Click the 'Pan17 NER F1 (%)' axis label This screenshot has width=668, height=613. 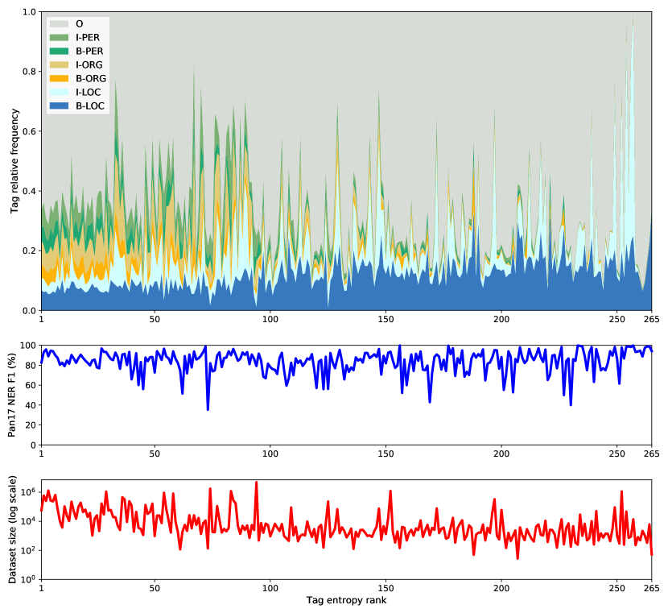13,395
